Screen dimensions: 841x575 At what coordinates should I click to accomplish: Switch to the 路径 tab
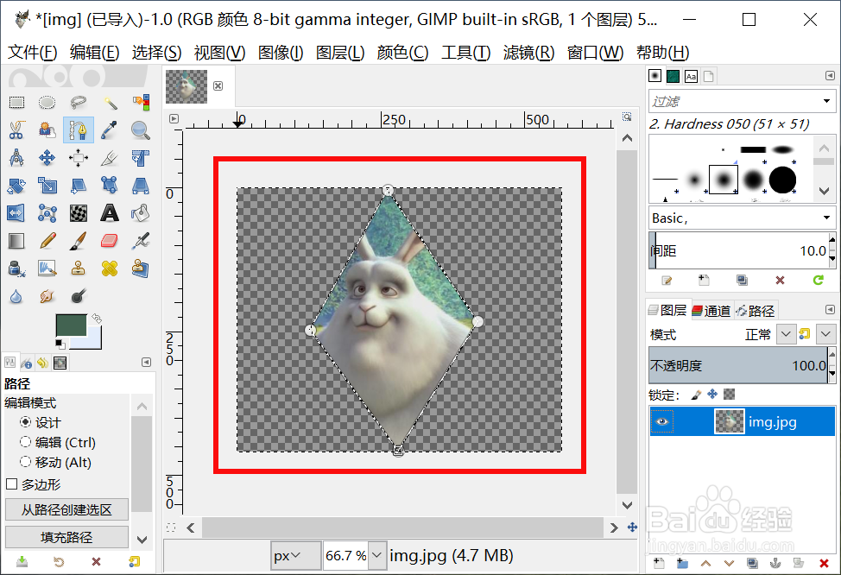(756, 311)
